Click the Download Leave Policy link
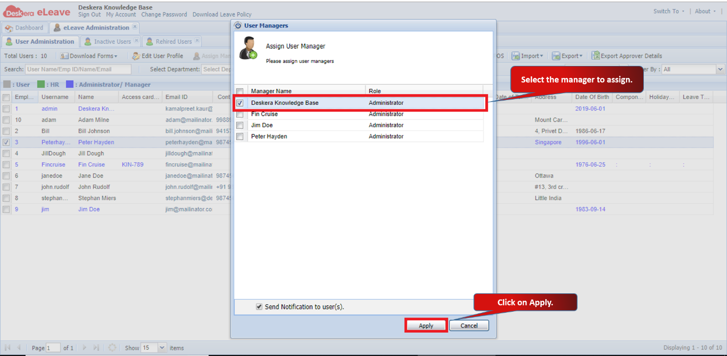 pos(222,15)
